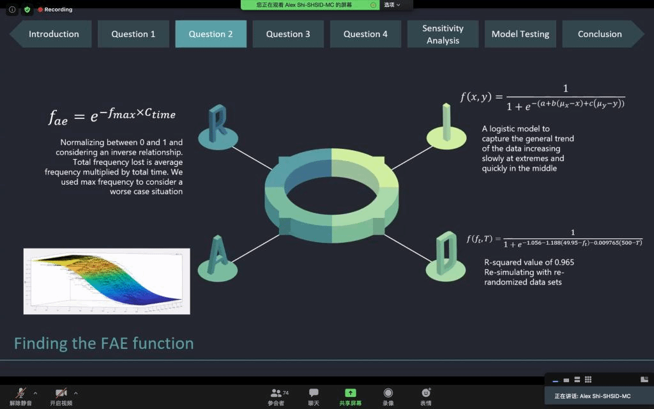Click the R letter pedestal graphic
This screenshot has width=654, height=409.
pyautogui.click(x=218, y=127)
